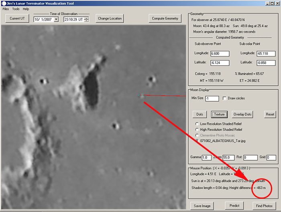Screen dimensions: 281x212
Task: Edit Sub-solar Latitude field -0.858
Action: pos(266,63)
